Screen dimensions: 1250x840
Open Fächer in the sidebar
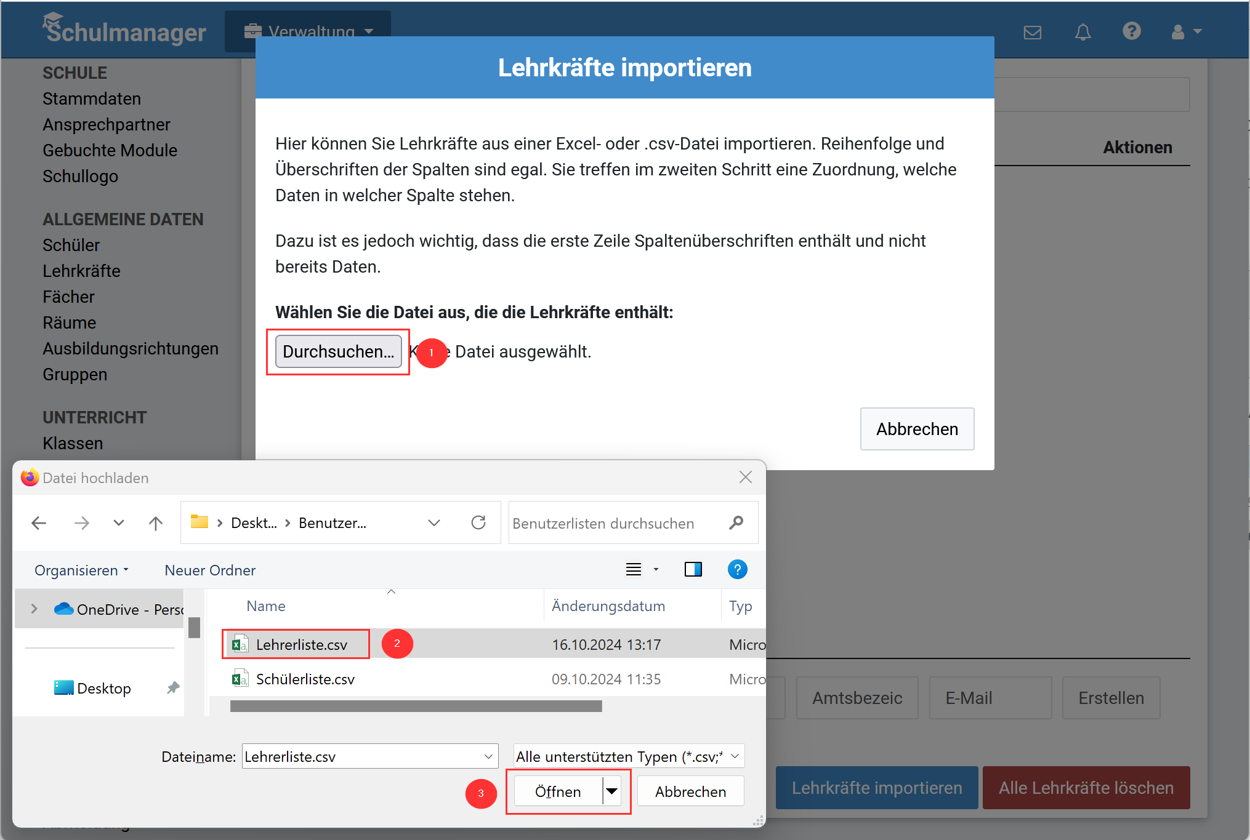pyautogui.click(x=68, y=297)
